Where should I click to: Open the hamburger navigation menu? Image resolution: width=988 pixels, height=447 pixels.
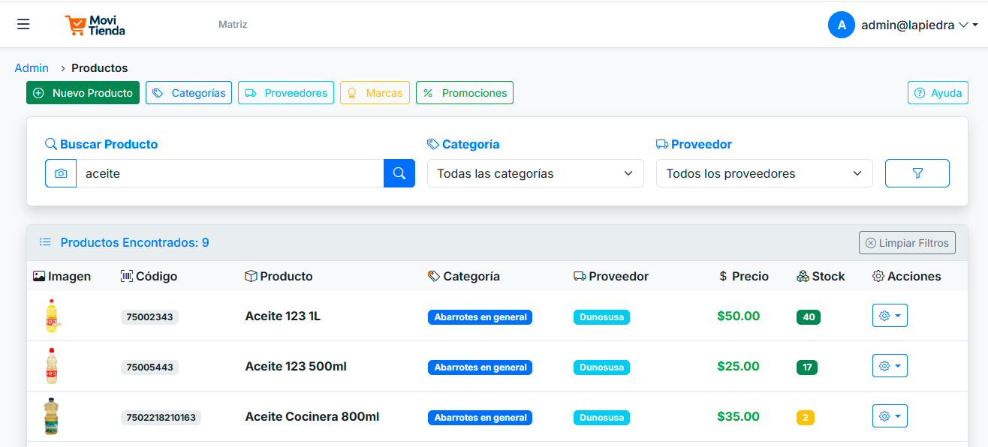(x=23, y=24)
